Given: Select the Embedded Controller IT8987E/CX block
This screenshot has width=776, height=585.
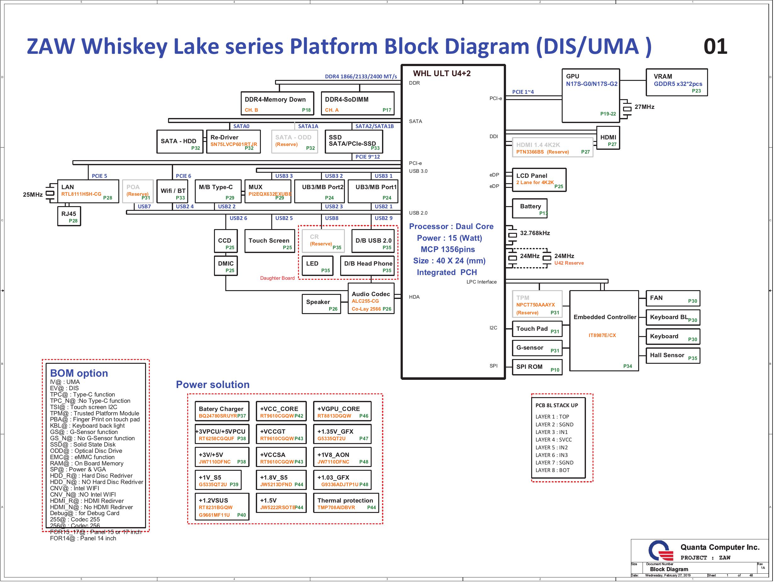Looking at the screenshot, I should click(604, 331).
